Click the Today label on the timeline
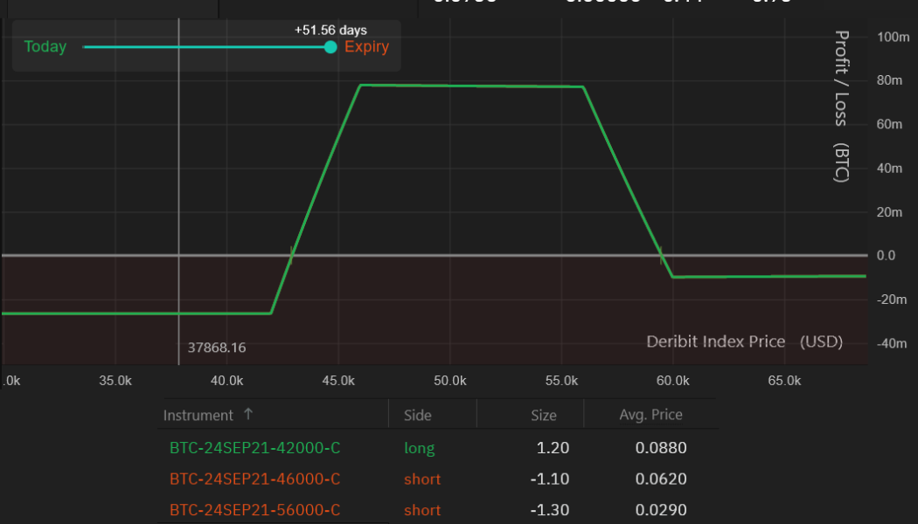Viewport: 918px width, 524px height. pyautogui.click(x=45, y=47)
